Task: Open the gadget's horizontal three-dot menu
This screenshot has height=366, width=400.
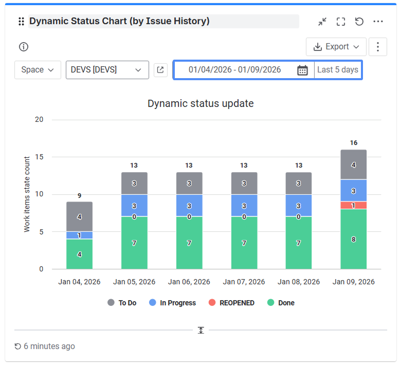Action: [x=378, y=22]
